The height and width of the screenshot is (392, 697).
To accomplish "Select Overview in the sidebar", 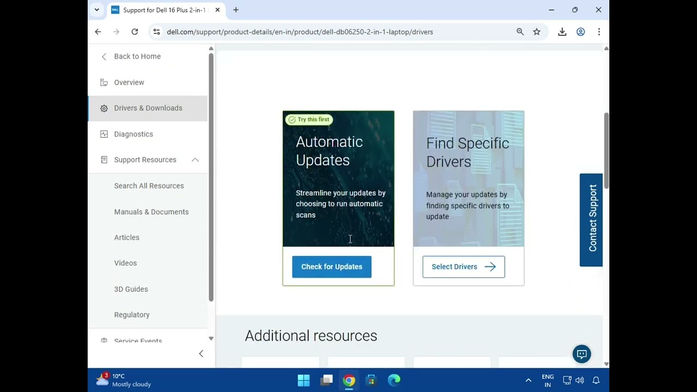I will (129, 82).
